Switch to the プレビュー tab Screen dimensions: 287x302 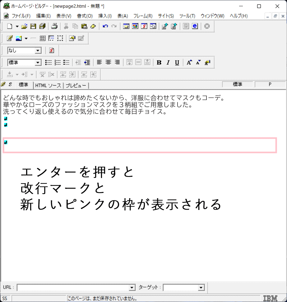pos(76,85)
